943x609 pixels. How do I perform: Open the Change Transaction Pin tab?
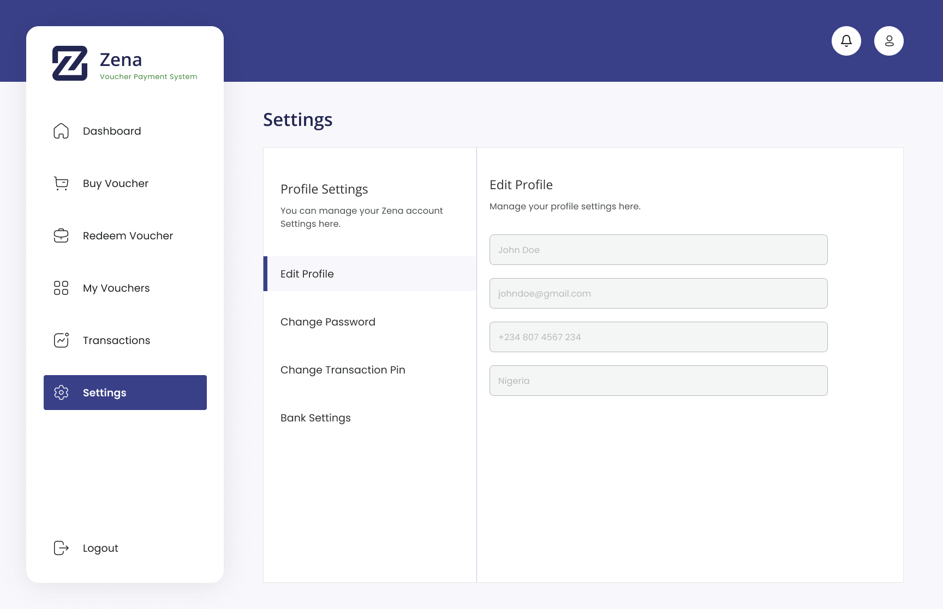coord(343,370)
